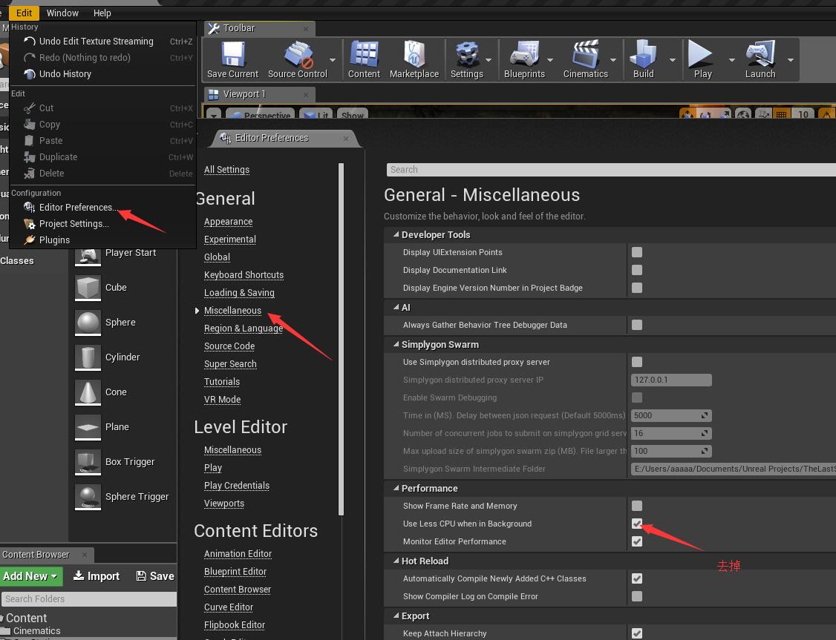The width and height of the screenshot is (836, 640).
Task: Open the Content toolbar icon
Action: coord(364,54)
